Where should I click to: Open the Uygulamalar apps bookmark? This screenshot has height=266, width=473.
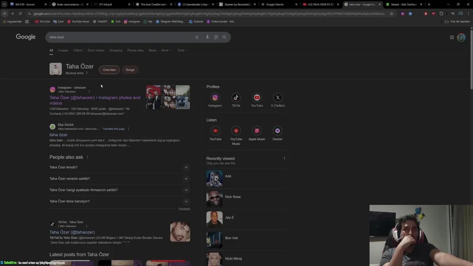(x=12, y=21)
